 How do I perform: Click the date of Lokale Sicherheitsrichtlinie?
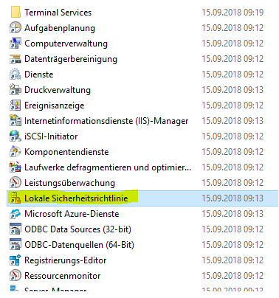point(232,198)
